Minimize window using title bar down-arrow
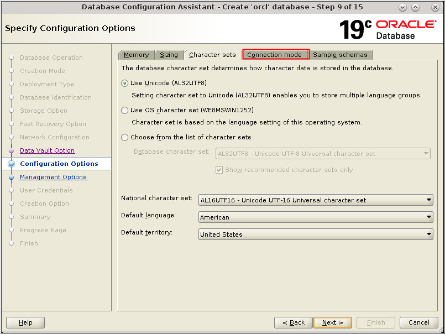This screenshot has height=334, width=445. pyautogui.click(x=403, y=7)
